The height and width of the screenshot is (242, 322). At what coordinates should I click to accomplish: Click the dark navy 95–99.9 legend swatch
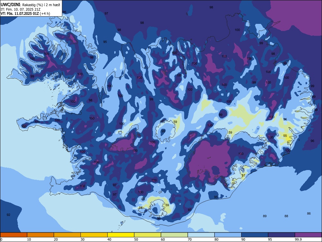pyautogui.click(x=281, y=235)
